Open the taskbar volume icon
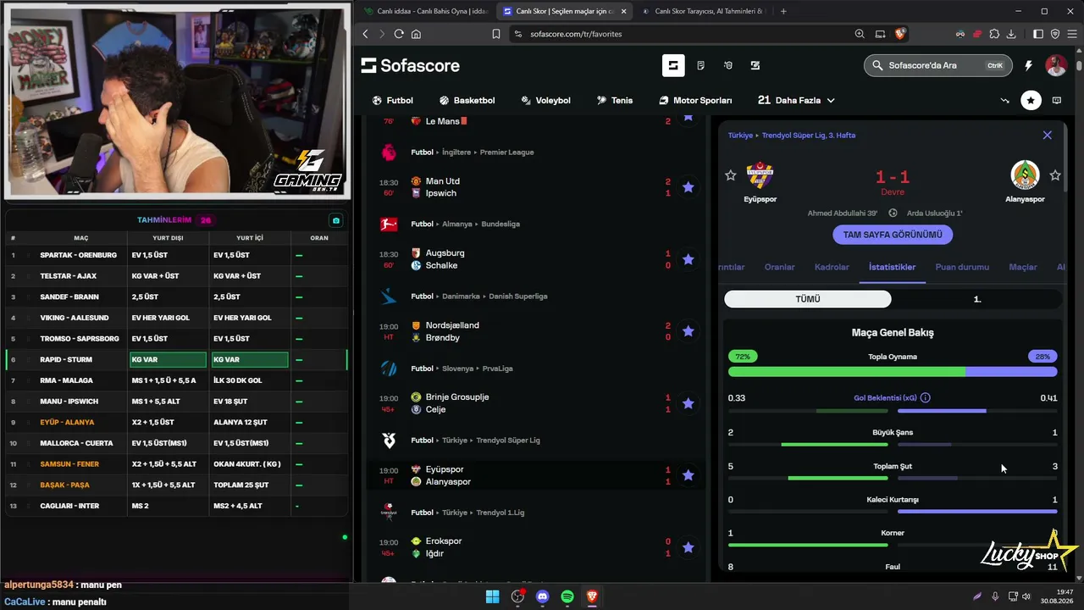Viewport: 1084px width, 610px height. click(x=1026, y=596)
